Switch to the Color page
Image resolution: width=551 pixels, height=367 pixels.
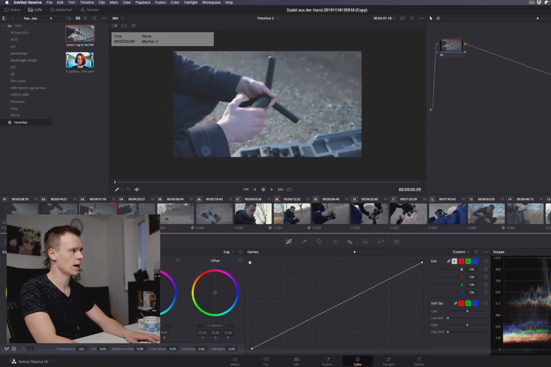point(358,361)
